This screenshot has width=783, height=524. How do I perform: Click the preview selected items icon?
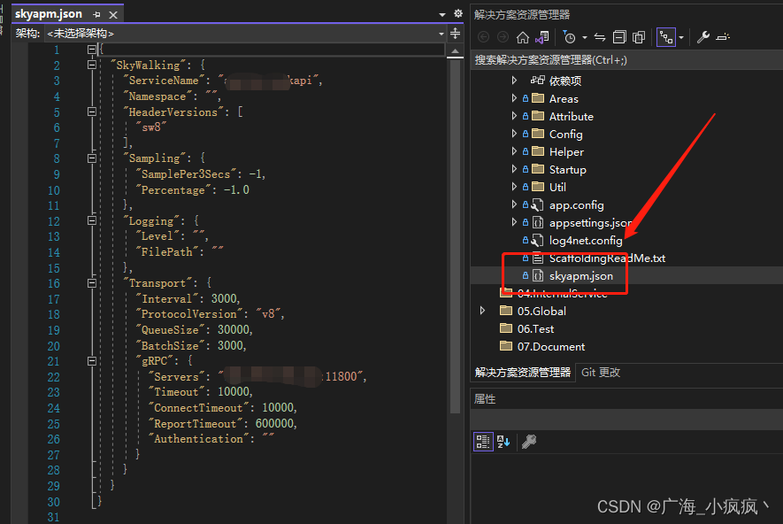[723, 37]
